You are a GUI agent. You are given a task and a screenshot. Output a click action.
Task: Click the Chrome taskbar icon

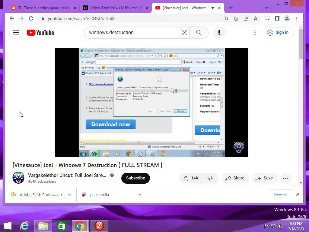click(80, 226)
